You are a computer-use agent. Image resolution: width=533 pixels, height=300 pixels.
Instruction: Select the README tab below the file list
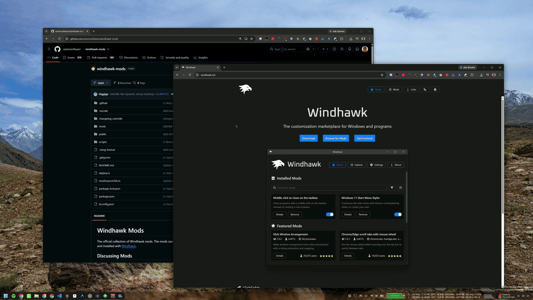[99, 216]
